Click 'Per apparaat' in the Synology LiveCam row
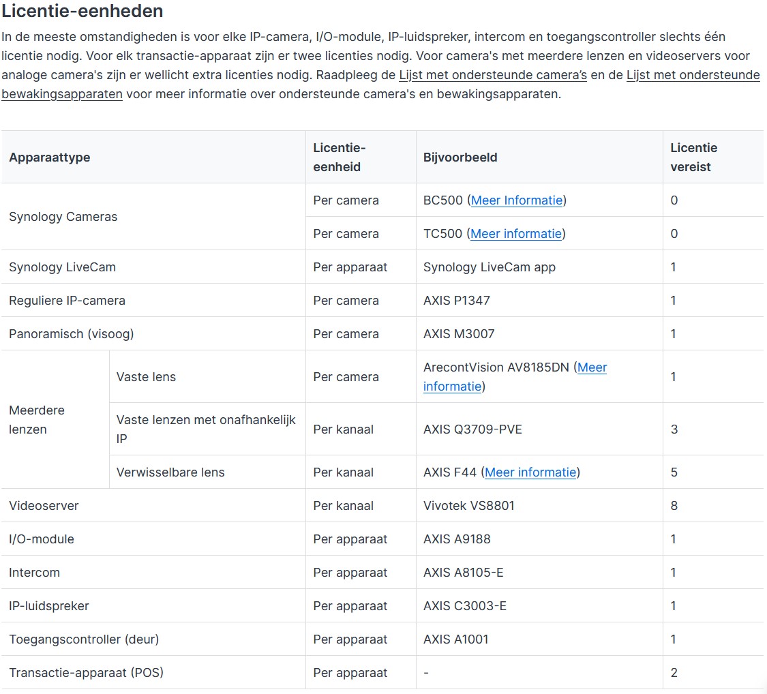The image size is (767, 694). click(350, 267)
